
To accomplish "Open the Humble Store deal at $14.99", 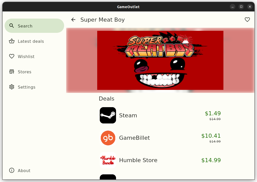I will tap(160, 160).
